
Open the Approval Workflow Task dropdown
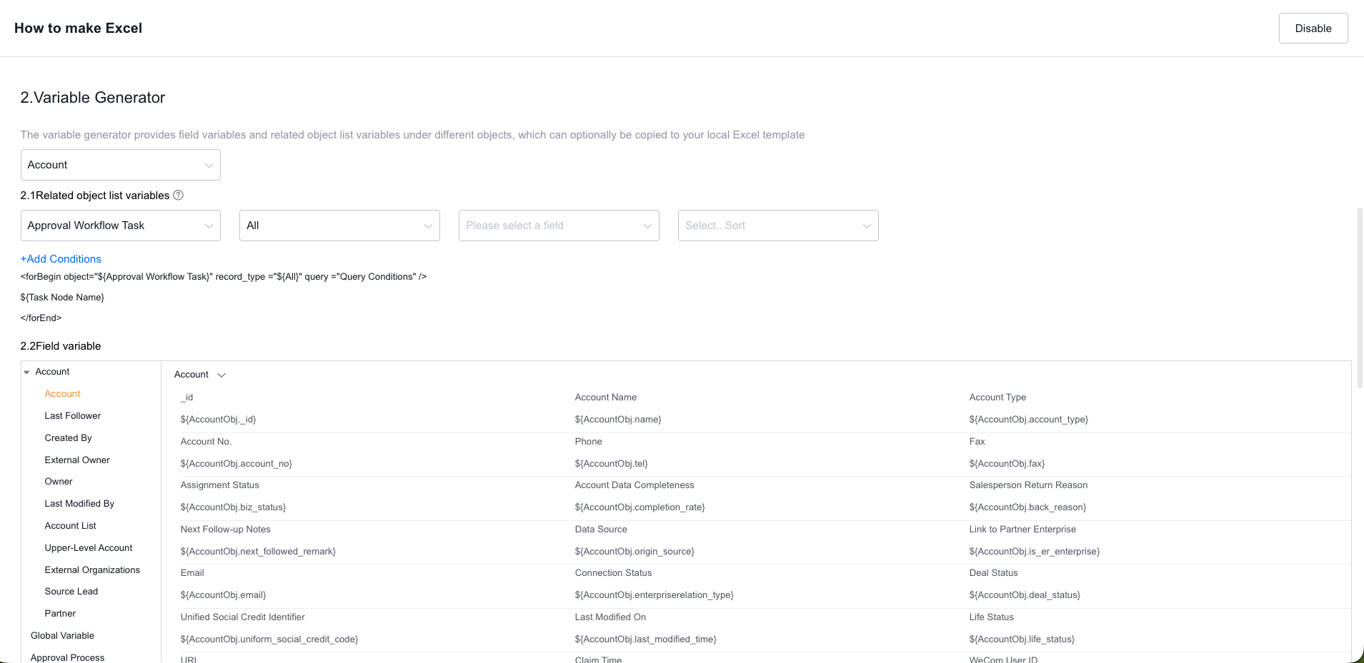point(120,226)
